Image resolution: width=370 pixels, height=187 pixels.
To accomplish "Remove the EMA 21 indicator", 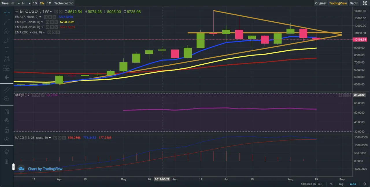I will (56, 22).
